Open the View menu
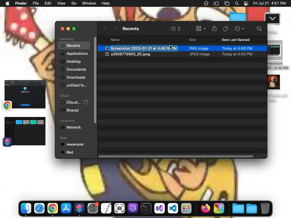Image resolution: width=291 pixels, height=218 pixels. (x=61, y=3)
